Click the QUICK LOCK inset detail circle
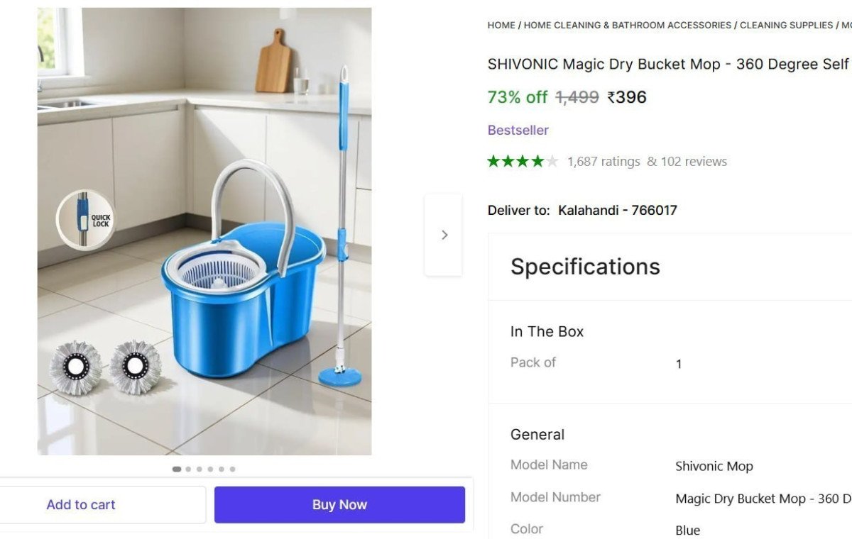The image size is (852, 539). 85,220
